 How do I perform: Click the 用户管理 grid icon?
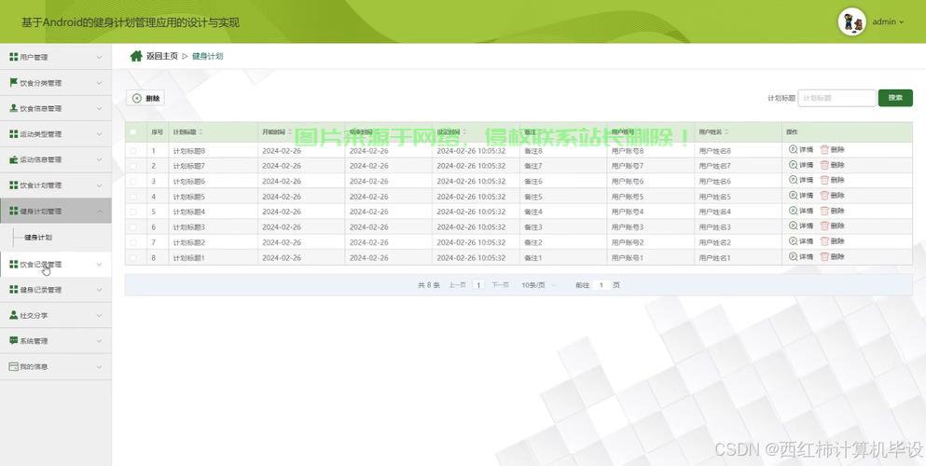[x=14, y=57]
